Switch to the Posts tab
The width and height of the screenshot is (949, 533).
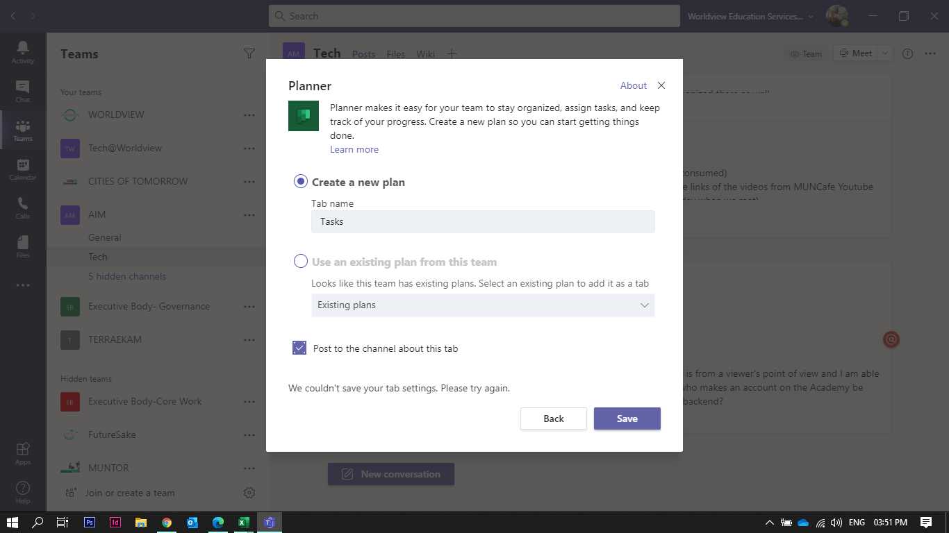(x=363, y=53)
